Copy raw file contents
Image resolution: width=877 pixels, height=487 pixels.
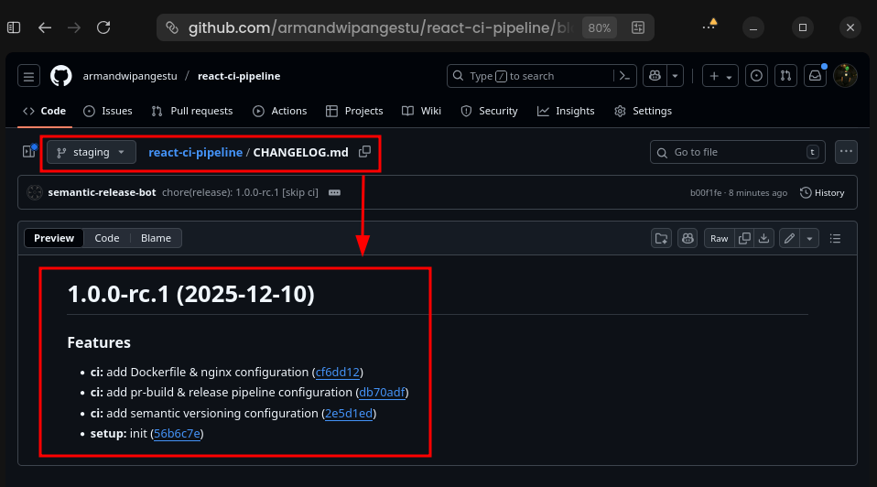point(744,238)
